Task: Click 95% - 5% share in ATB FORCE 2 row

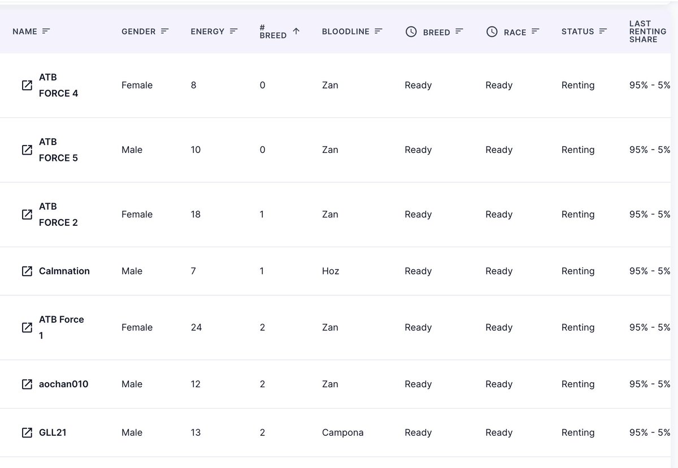Action: 650,215
